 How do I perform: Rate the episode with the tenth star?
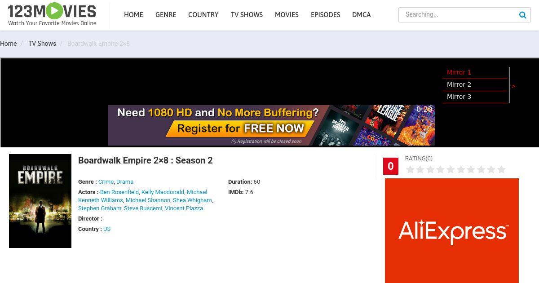[501, 169]
